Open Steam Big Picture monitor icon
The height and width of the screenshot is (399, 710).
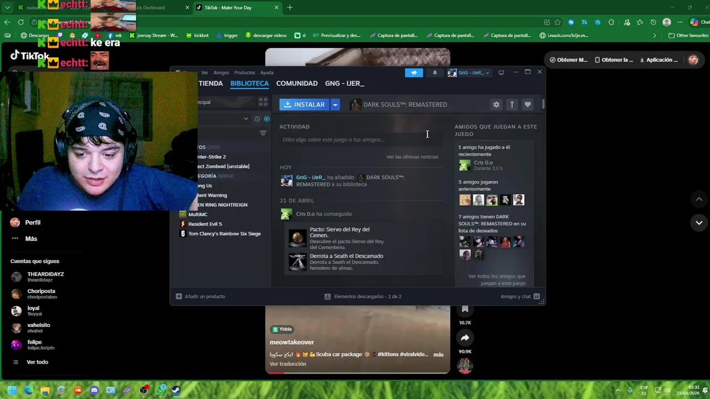tap(501, 73)
